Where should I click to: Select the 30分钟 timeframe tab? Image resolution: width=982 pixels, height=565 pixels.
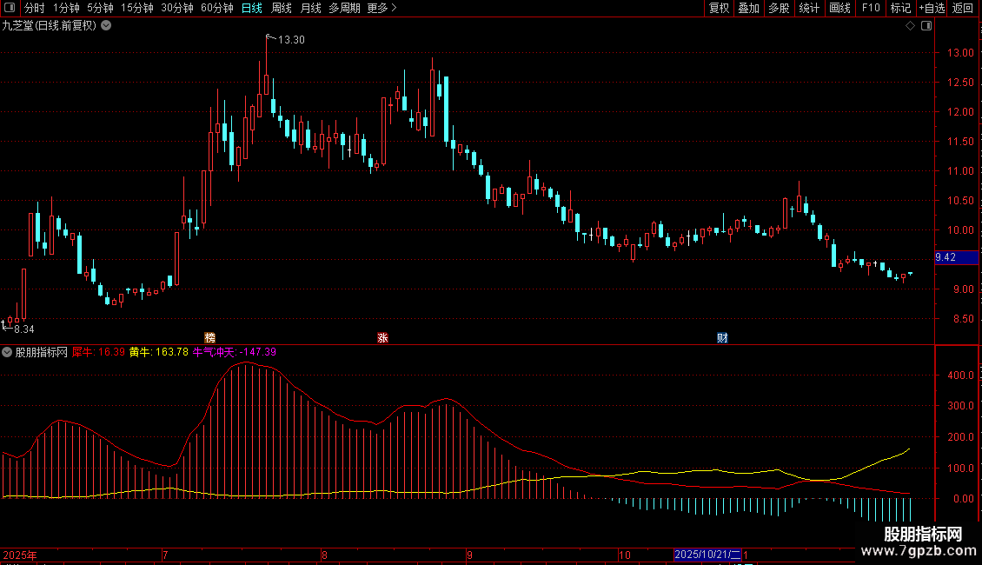[x=177, y=8]
